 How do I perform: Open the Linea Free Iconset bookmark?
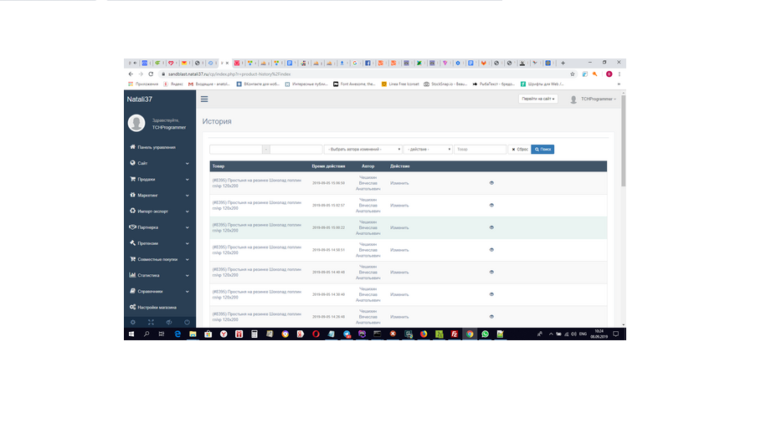pyautogui.click(x=400, y=84)
